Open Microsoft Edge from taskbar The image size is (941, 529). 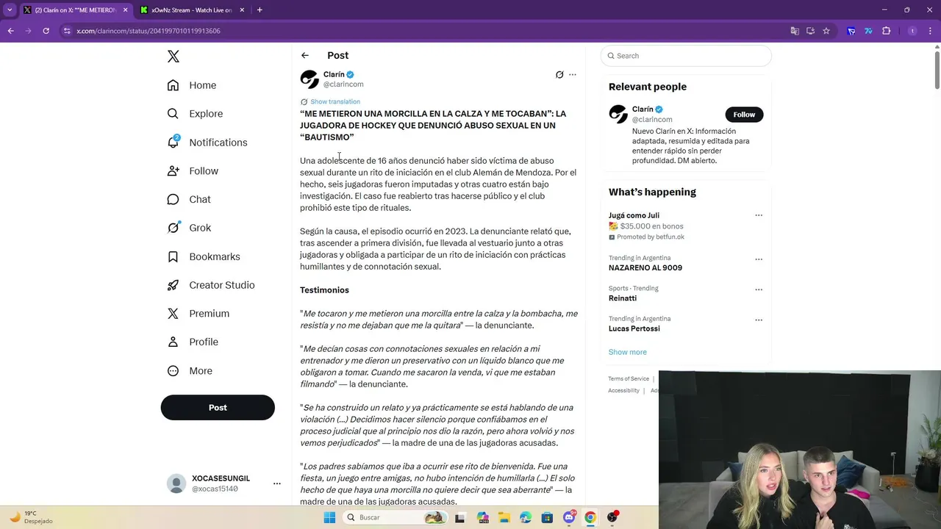click(526, 517)
